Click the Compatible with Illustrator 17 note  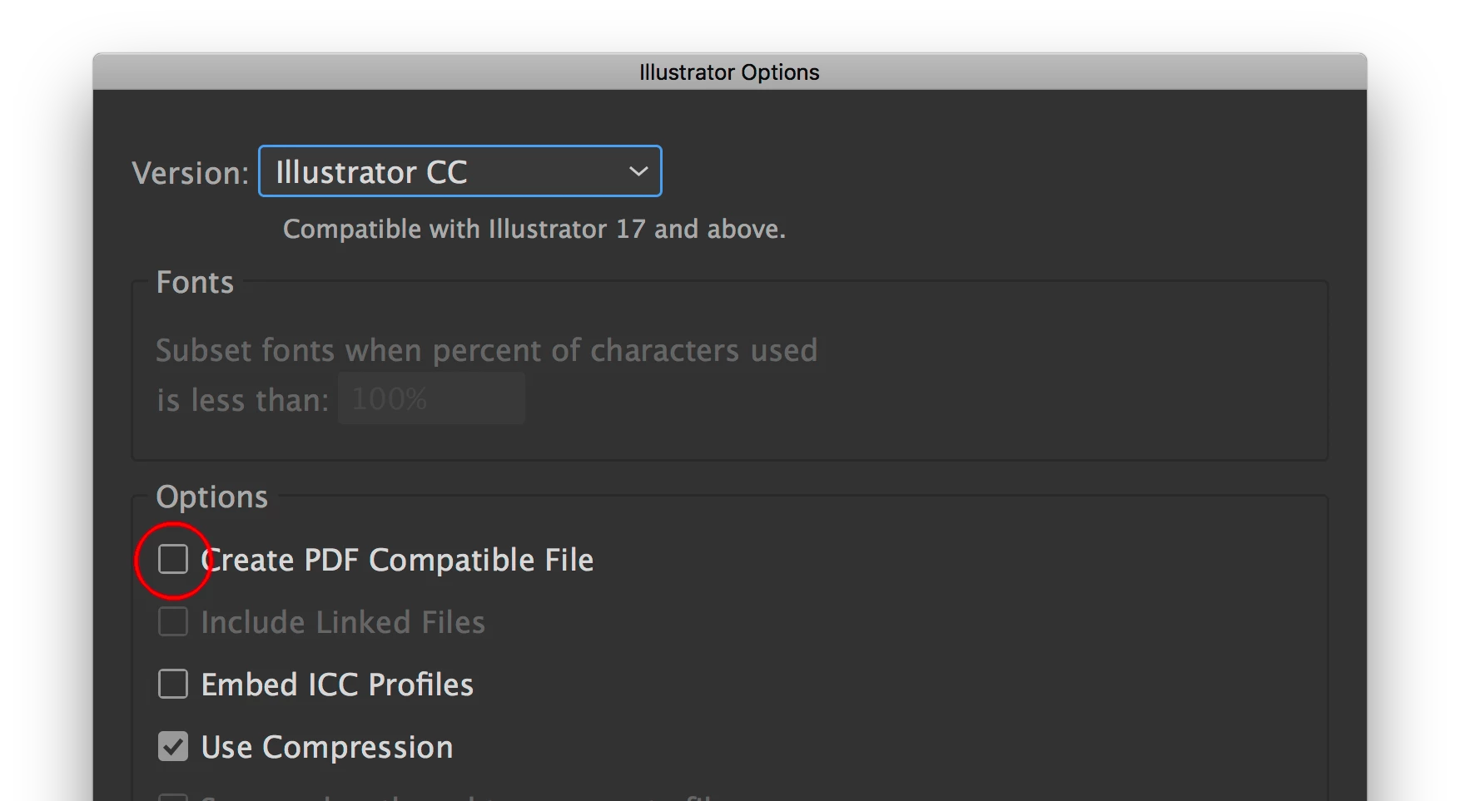tap(534, 229)
